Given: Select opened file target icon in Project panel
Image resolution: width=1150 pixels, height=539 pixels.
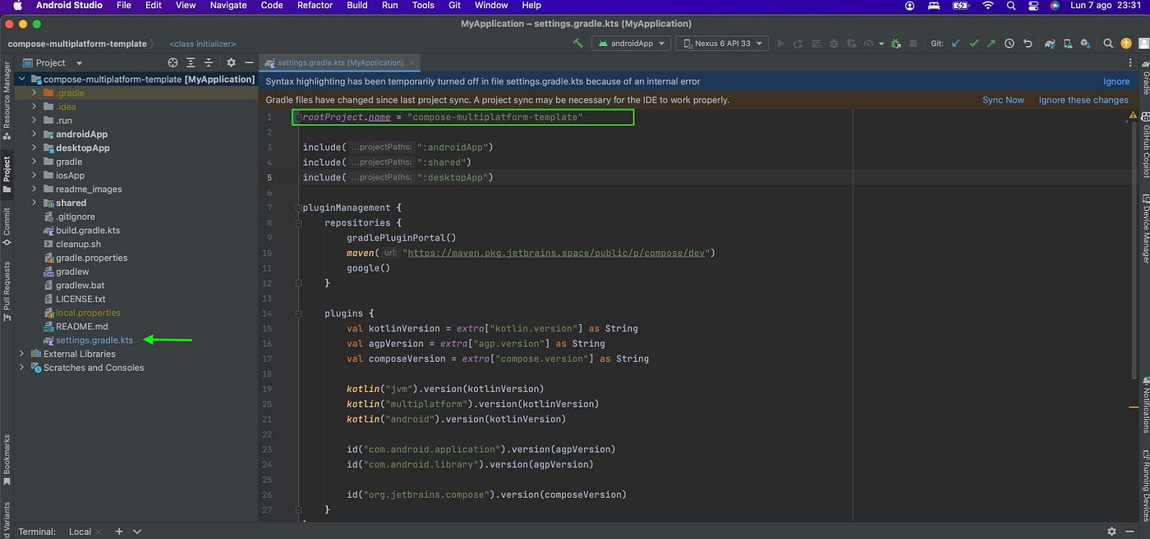Looking at the screenshot, I should (x=172, y=62).
